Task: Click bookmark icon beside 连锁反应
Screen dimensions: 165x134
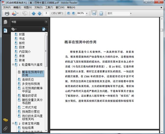Action: click(19, 79)
